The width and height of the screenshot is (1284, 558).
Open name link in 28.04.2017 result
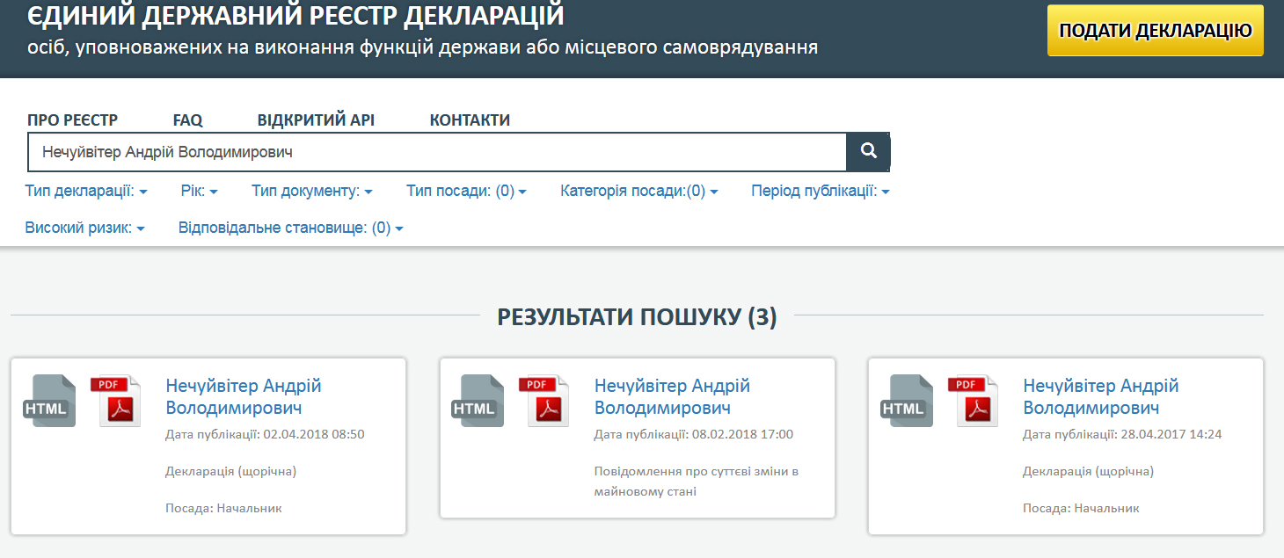(1100, 397)
